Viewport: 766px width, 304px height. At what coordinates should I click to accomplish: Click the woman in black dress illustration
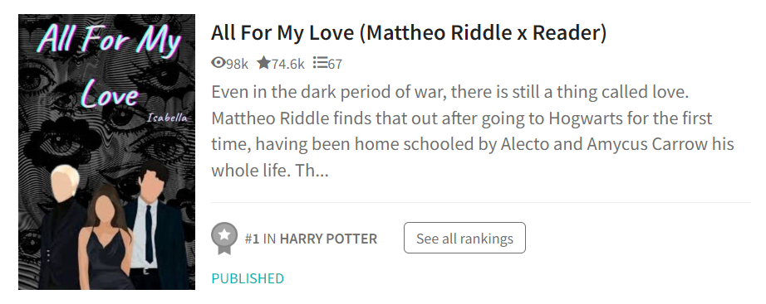[106, 239]
